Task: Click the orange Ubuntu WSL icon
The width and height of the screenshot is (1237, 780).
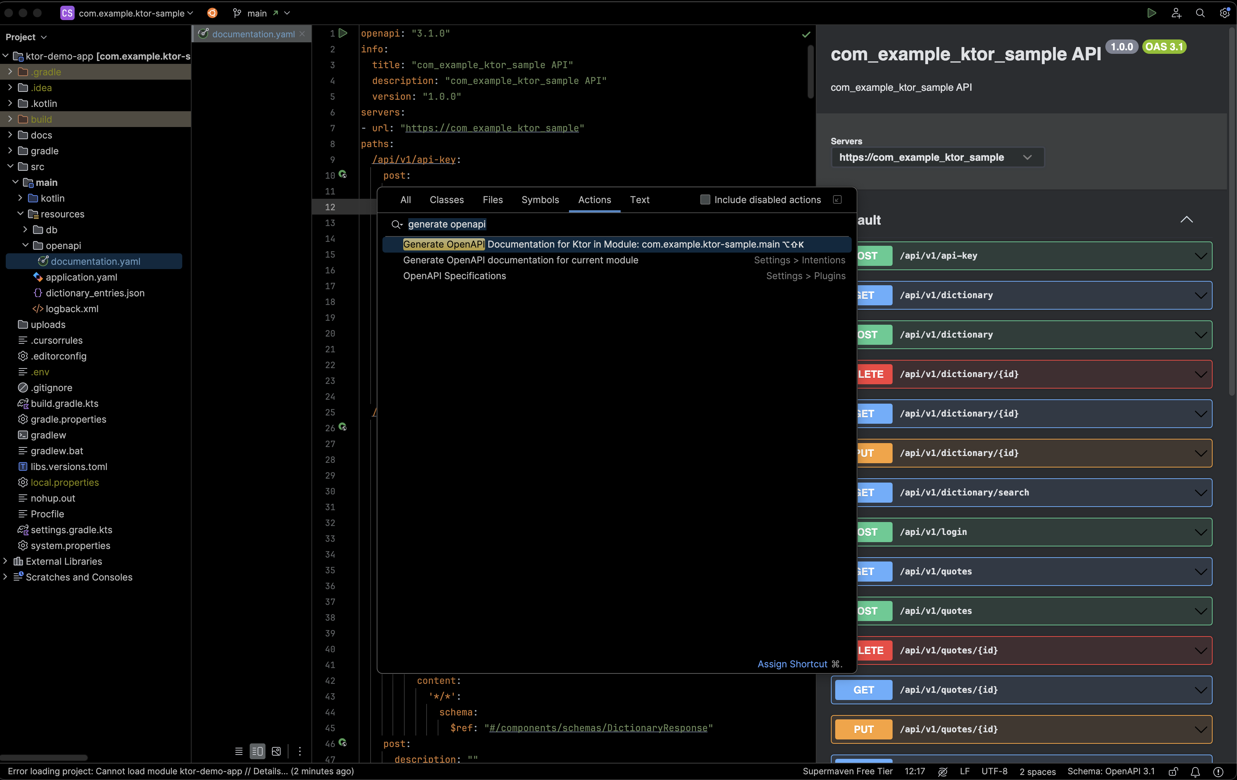Action: (212, 13)
